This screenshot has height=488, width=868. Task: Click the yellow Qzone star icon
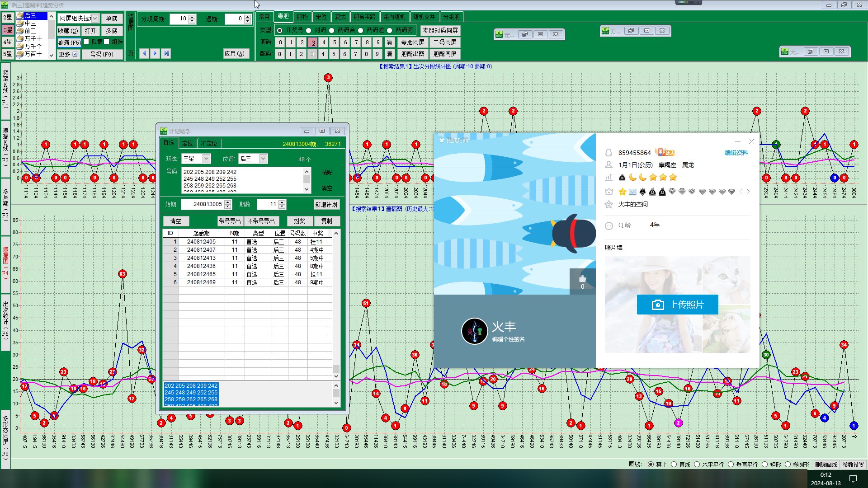click(x=623, y=192)
